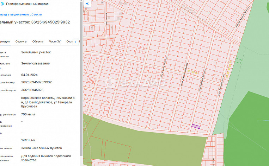269x166 pixels.
Task: Click the value Земли населенных пунктов
Action: 42,148
